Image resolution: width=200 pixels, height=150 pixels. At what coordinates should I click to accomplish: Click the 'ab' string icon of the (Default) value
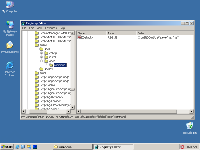[x=79, y=37]
